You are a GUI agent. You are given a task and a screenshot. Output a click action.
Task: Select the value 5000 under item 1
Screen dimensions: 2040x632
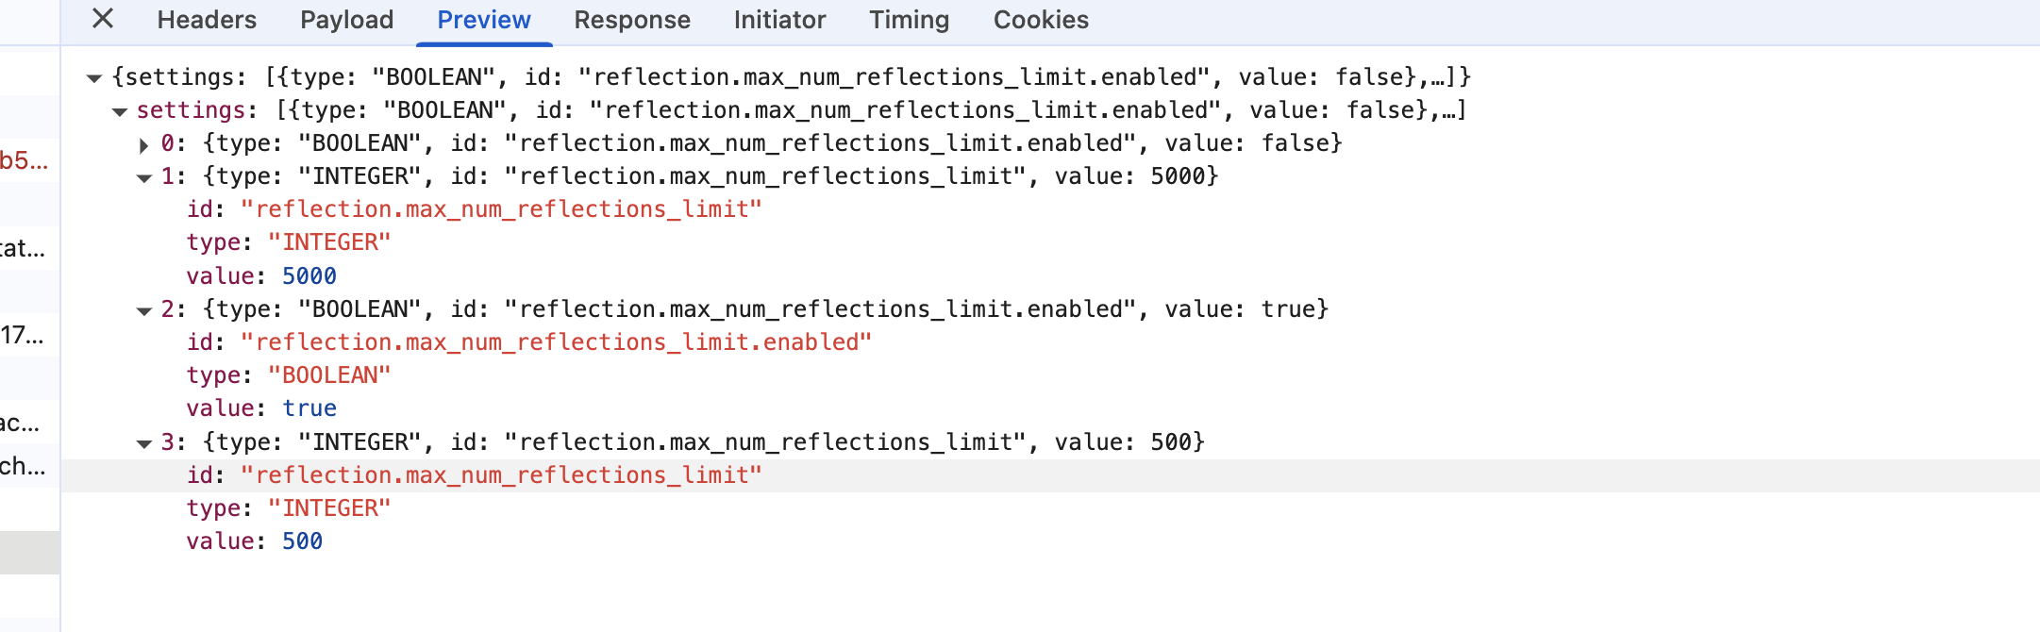tap(309, 276)
